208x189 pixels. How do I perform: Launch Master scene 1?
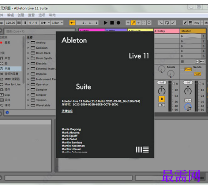click(182, 36)
